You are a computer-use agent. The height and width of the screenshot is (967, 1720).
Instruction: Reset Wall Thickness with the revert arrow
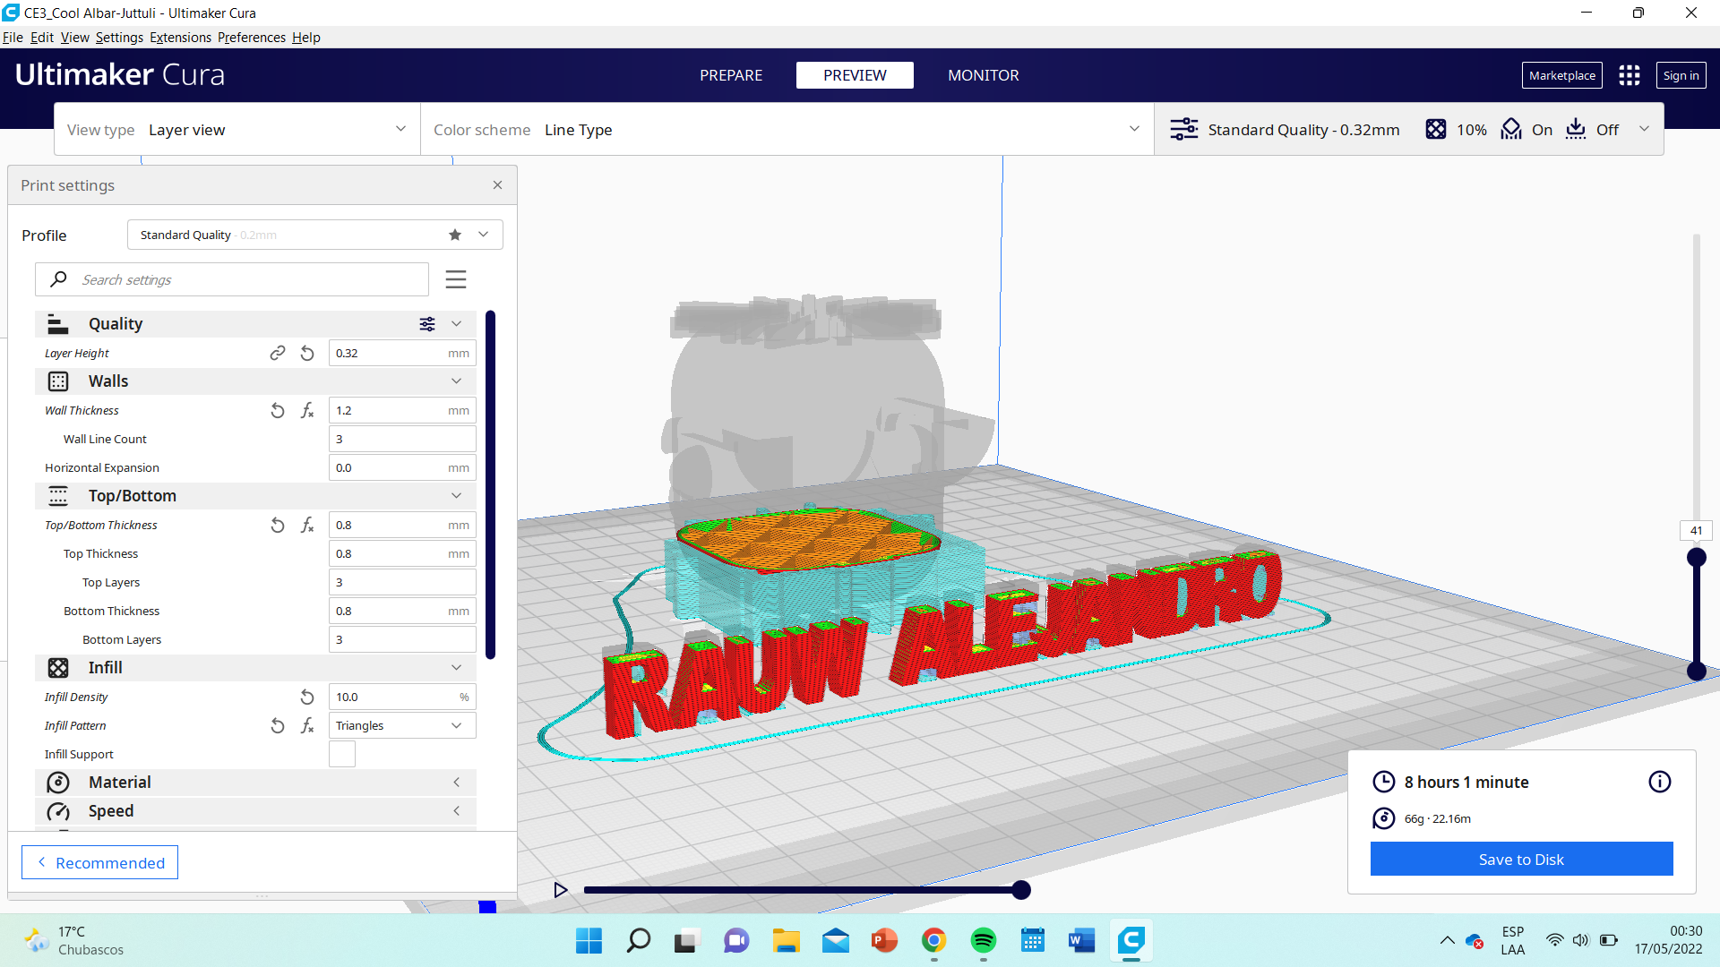(x=278, y=410)
